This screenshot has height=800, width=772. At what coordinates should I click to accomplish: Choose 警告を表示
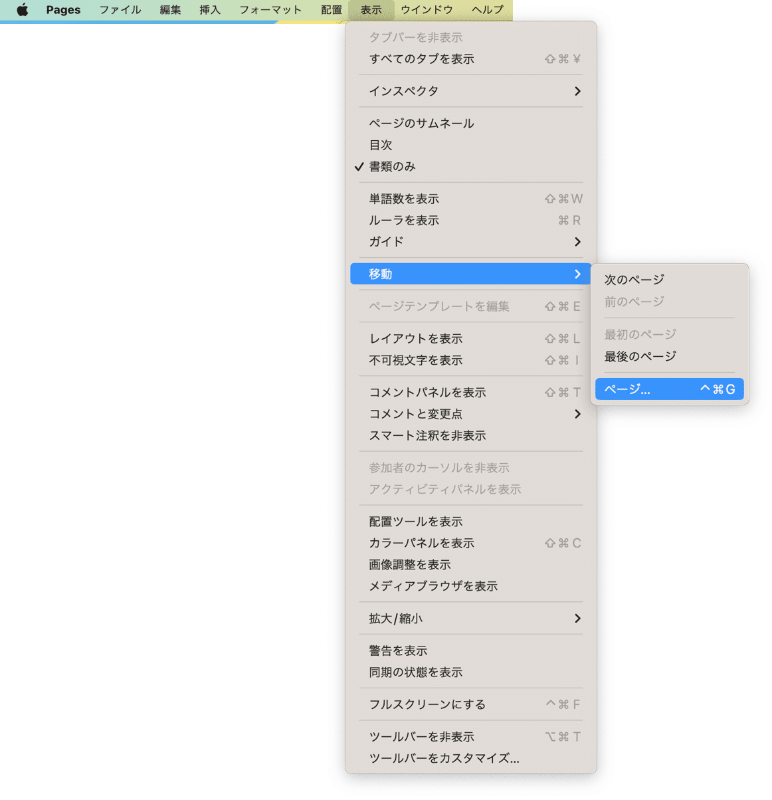click(471, 651)
